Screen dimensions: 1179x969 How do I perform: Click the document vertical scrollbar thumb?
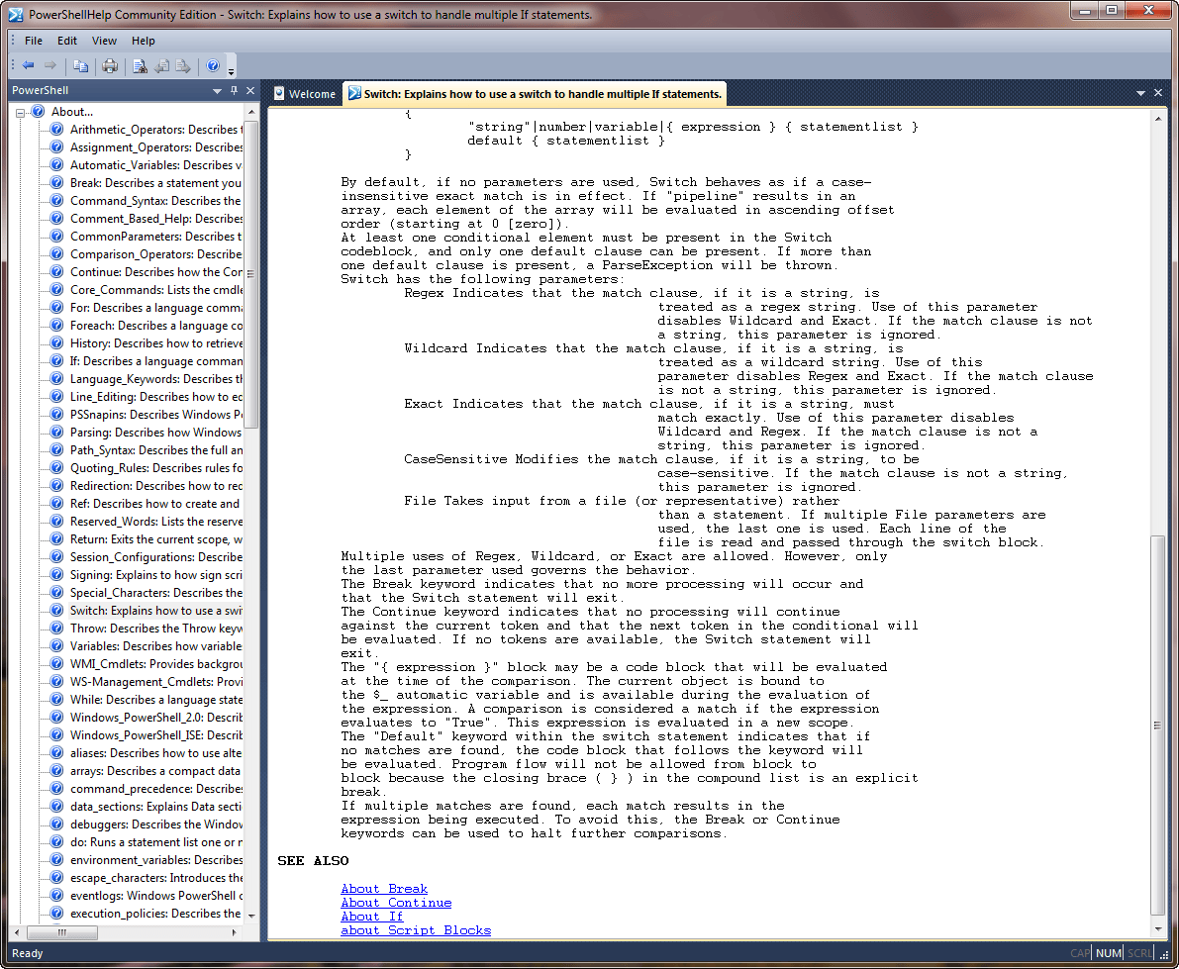click(x=1157, y=725)
